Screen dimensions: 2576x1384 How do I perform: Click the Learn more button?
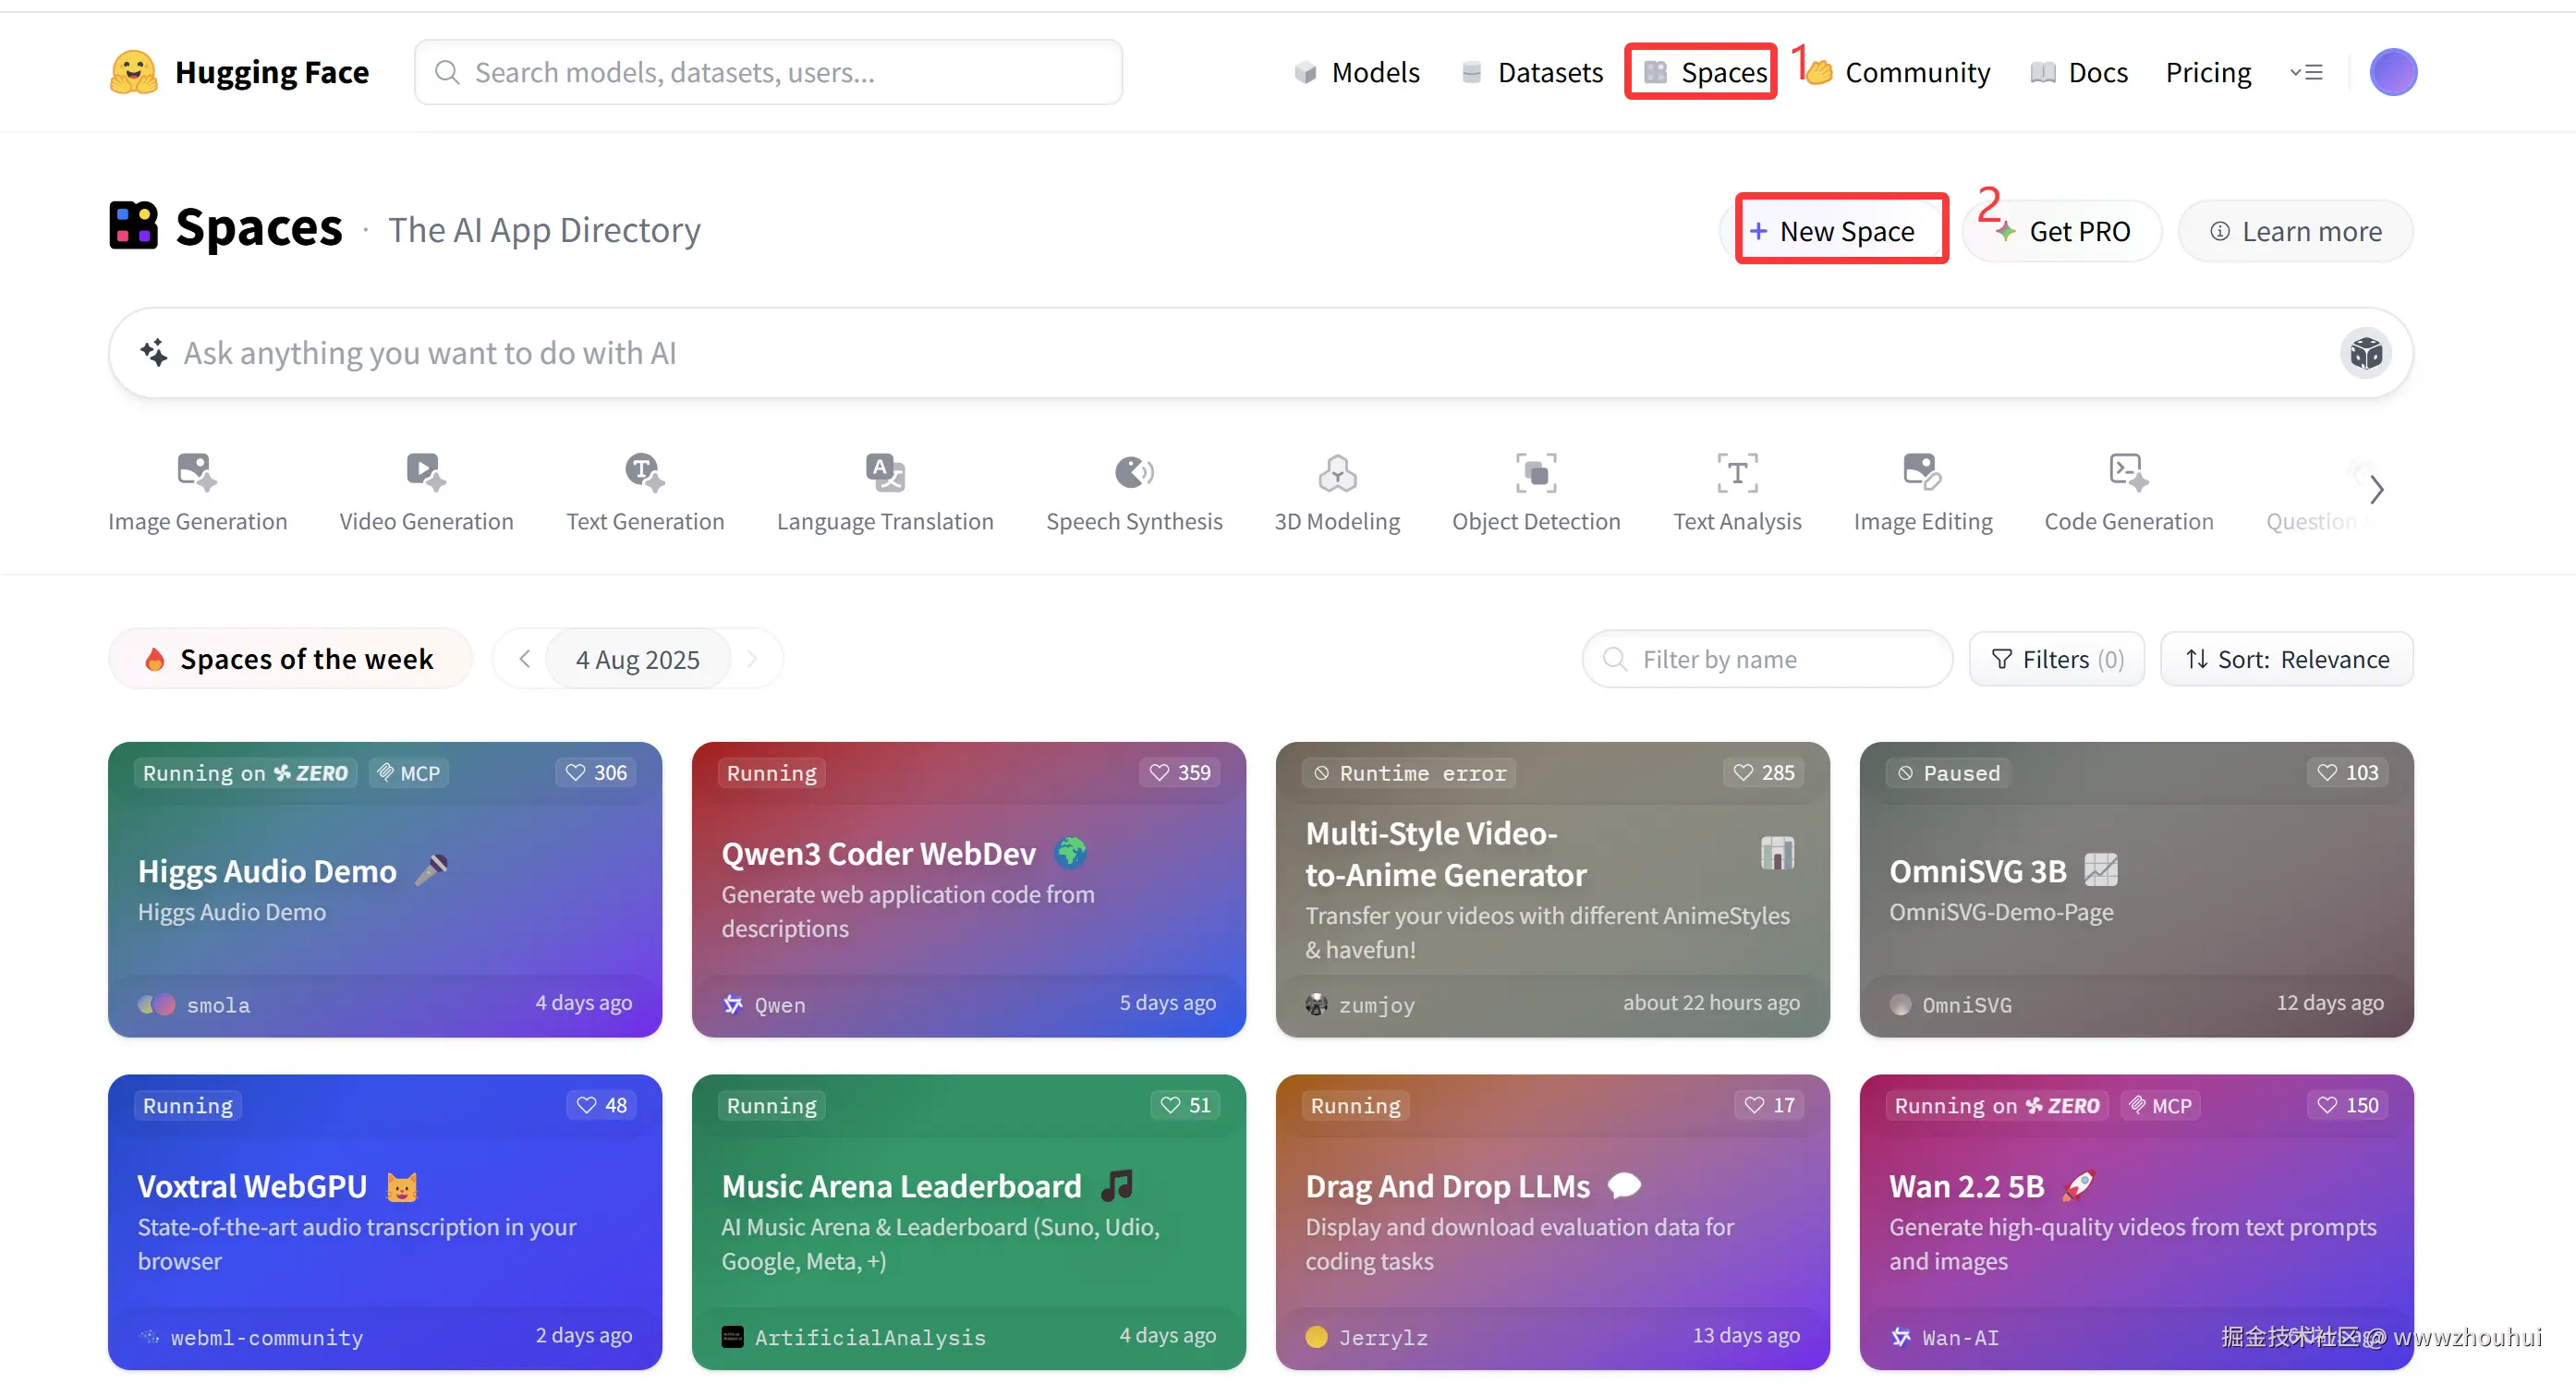click(x=2296, y=231)
